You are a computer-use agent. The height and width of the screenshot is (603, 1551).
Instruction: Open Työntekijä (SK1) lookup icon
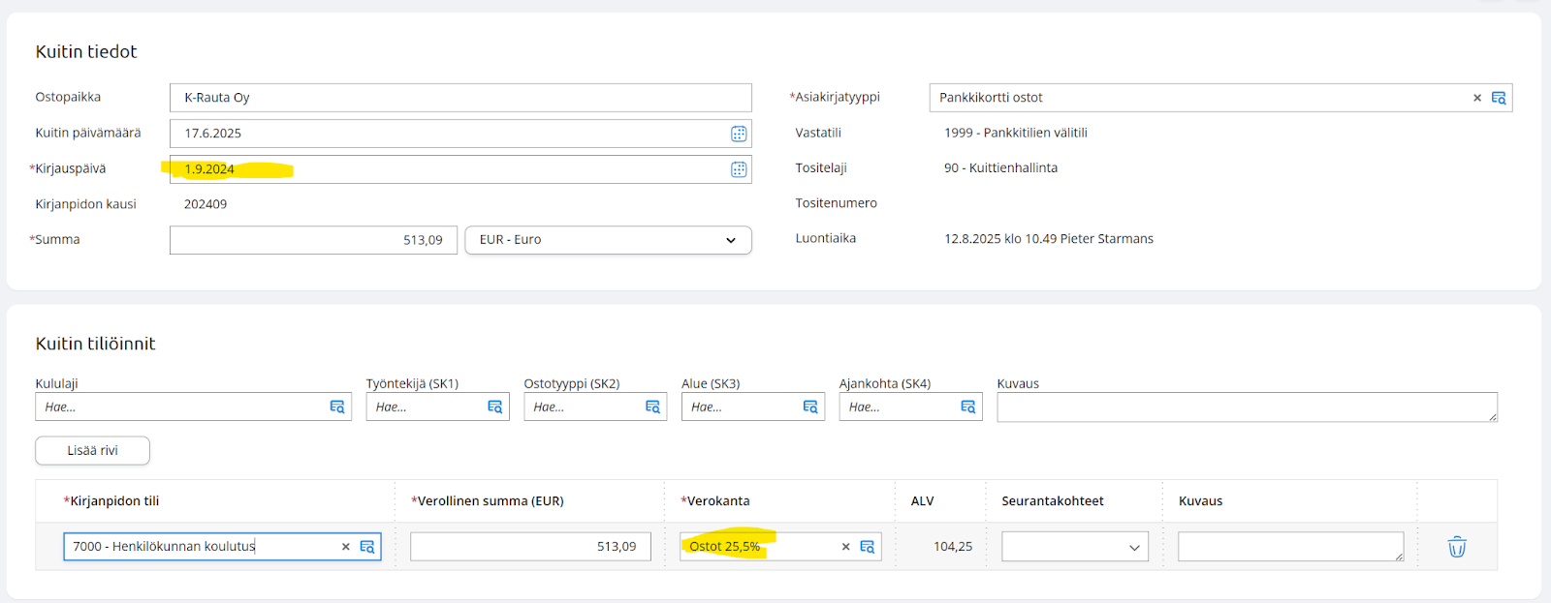click(495, 407)
